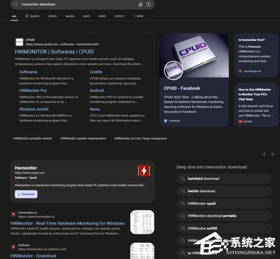Click the Softonic result favicon
The height and width of the screenshot is (259, 280).
point(13,247)
